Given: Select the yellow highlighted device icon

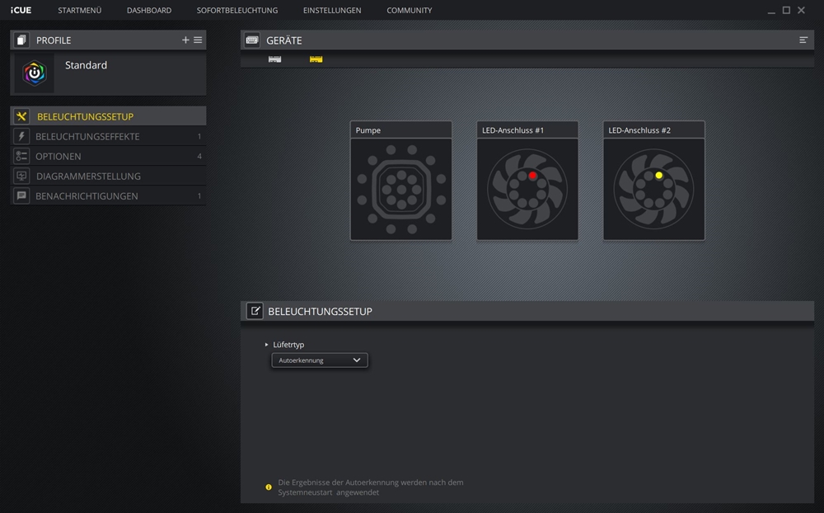Looking at the screenshot, I should pyautogui.click(x=316, y=59).
